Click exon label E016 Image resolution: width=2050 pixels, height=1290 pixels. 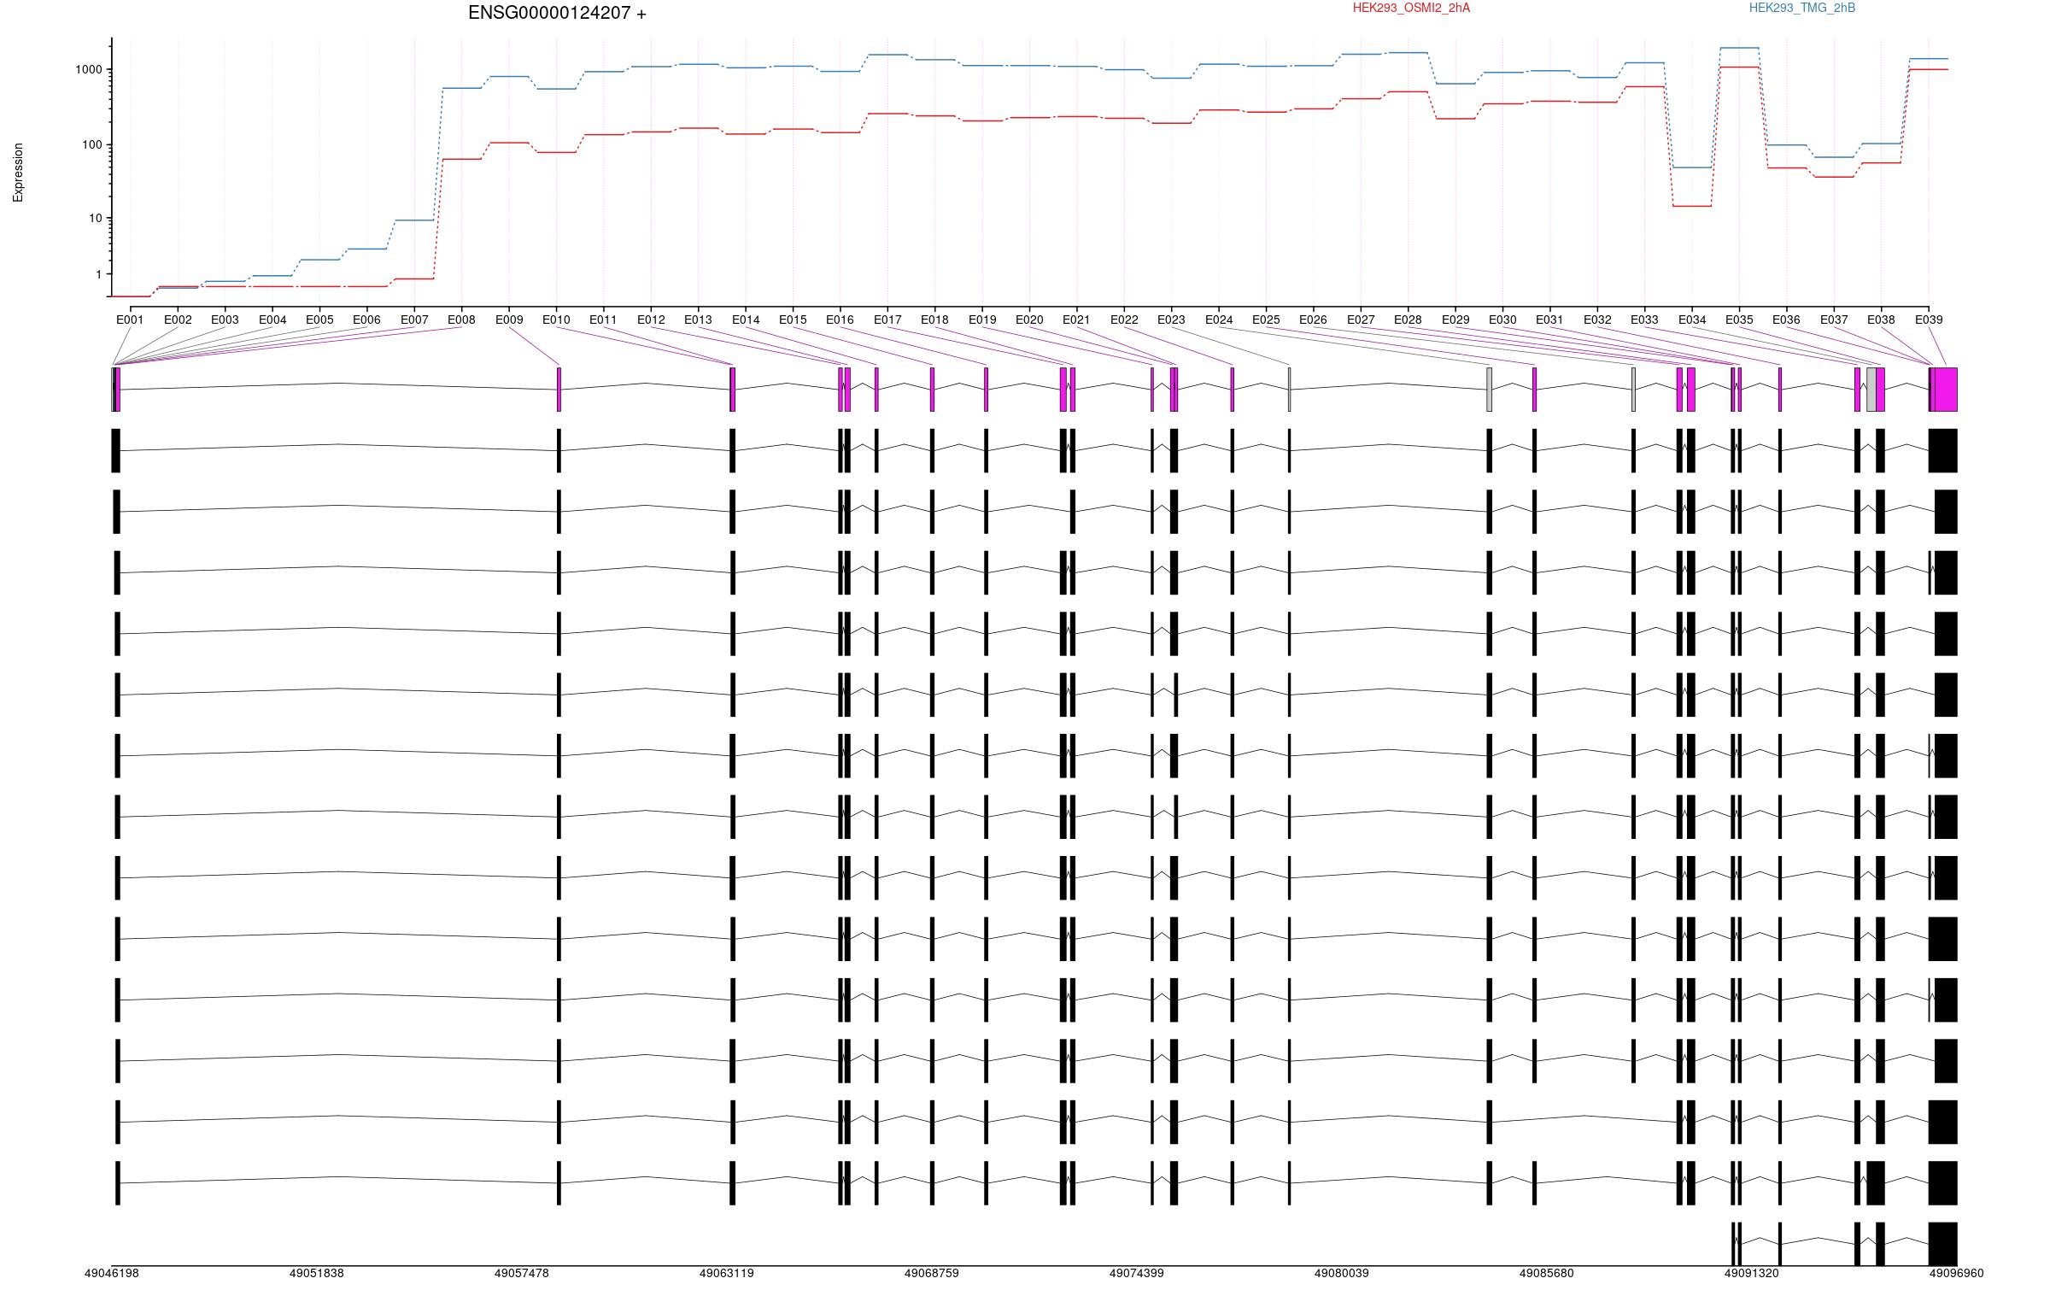(x=840, y=320)
